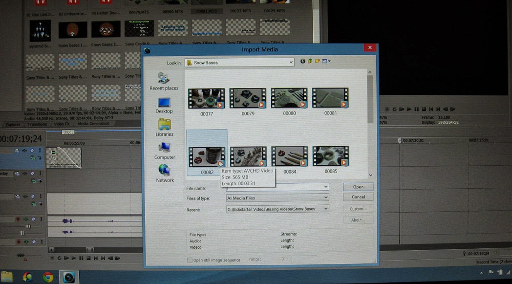Adjust the first audio track pan slider
The width and height of the screenshot is (512, 284).
(22, 233)
